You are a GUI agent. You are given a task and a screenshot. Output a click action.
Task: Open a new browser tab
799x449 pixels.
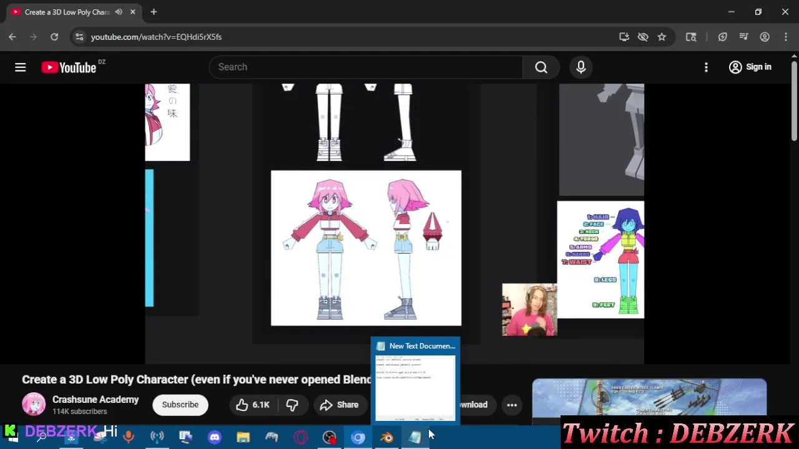(154, 12)
